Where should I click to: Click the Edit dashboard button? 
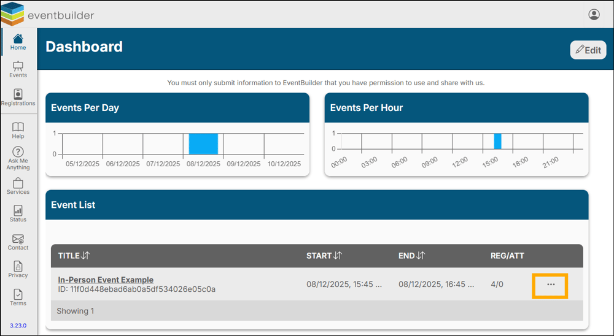pyautogui.click(x=588, y=50)
